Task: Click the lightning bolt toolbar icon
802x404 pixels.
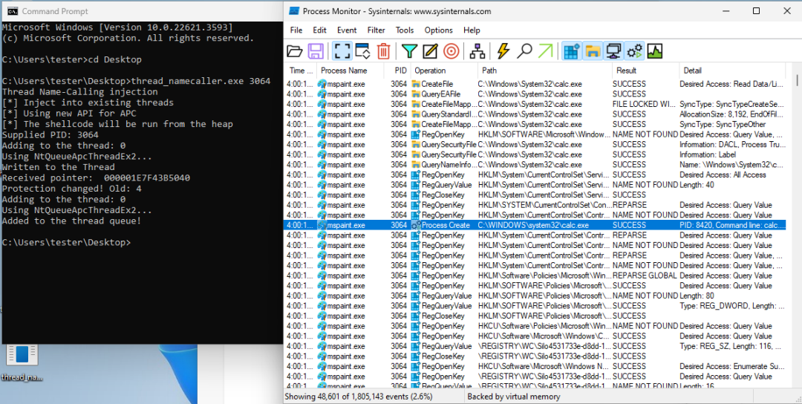Action: [503, 51]
